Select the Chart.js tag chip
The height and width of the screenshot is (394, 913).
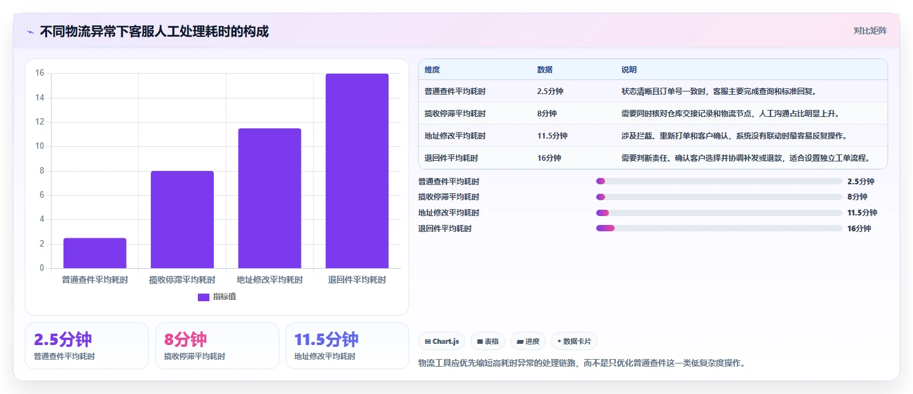tap(442, 341)
